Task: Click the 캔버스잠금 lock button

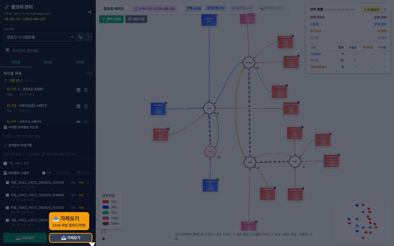Action: click(x=111, y=19)
